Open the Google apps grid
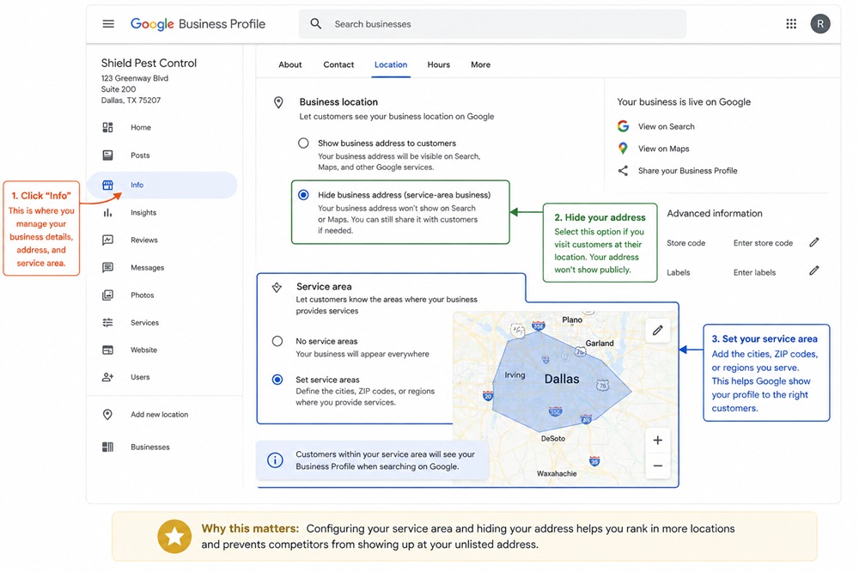The height and width of the screenshot is (572, 859). click(x=791, y=23)
